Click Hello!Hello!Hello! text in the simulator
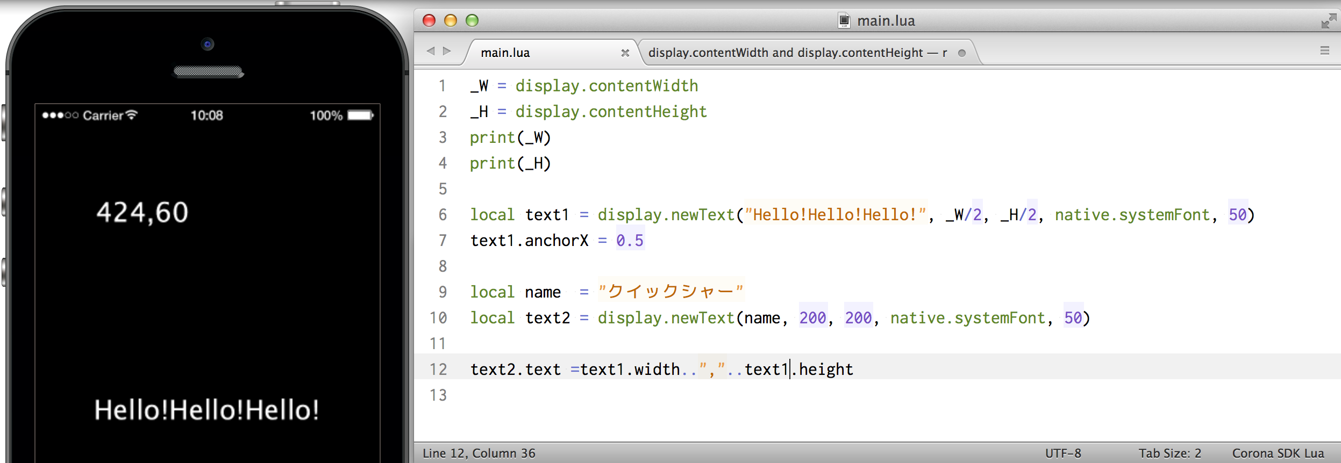 pos(206,410)
